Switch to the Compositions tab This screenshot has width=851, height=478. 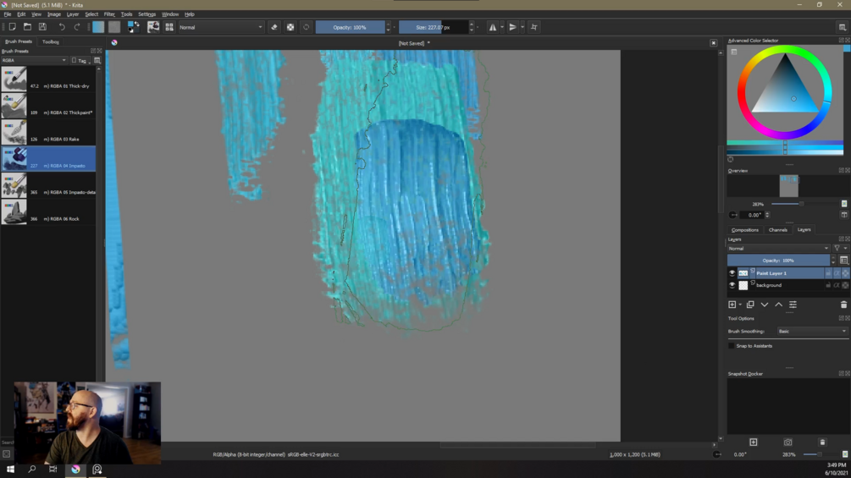[x=744, y=230]
